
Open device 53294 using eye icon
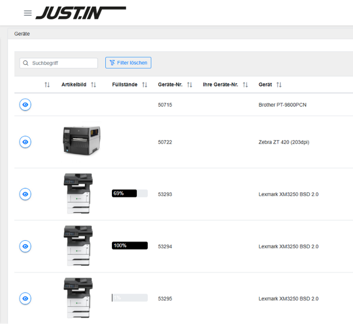[25, 246]
